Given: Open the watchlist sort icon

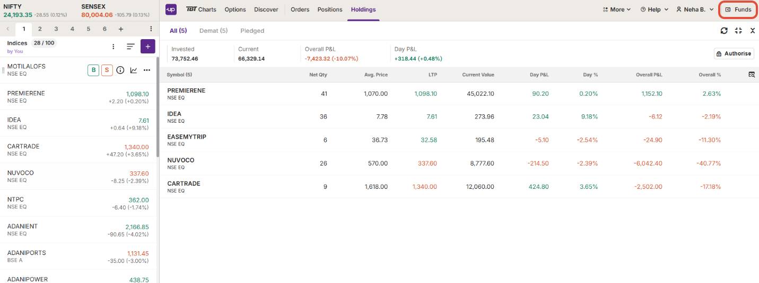Looking at the screenshot, I should tap(130, 47).
